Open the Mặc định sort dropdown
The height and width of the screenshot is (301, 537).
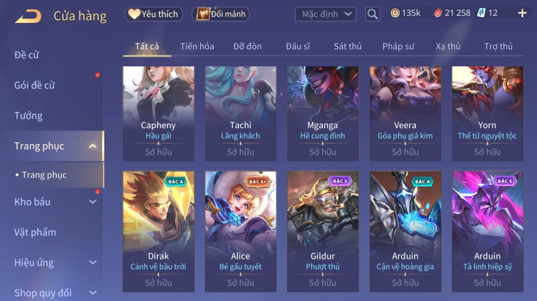[326, 14]
